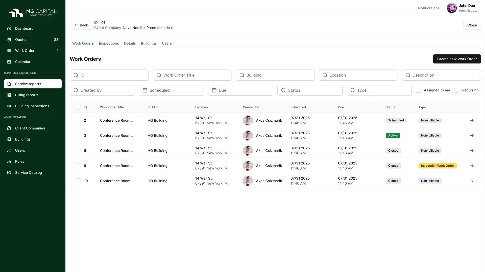Go back using the Back button
485x272 pixels.
81,25
